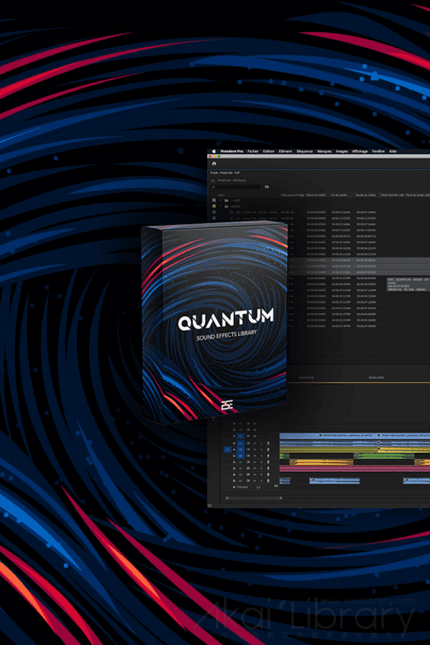Open the Fenêtre menu
The height and width of the screenshot is (645, 430).
point(378,152)
